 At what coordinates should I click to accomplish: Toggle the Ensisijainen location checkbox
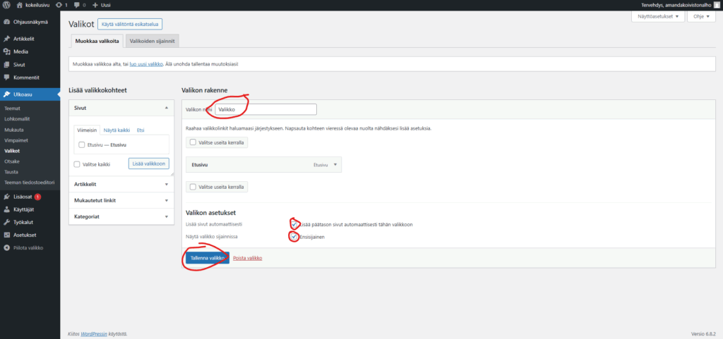pos(294,237)
